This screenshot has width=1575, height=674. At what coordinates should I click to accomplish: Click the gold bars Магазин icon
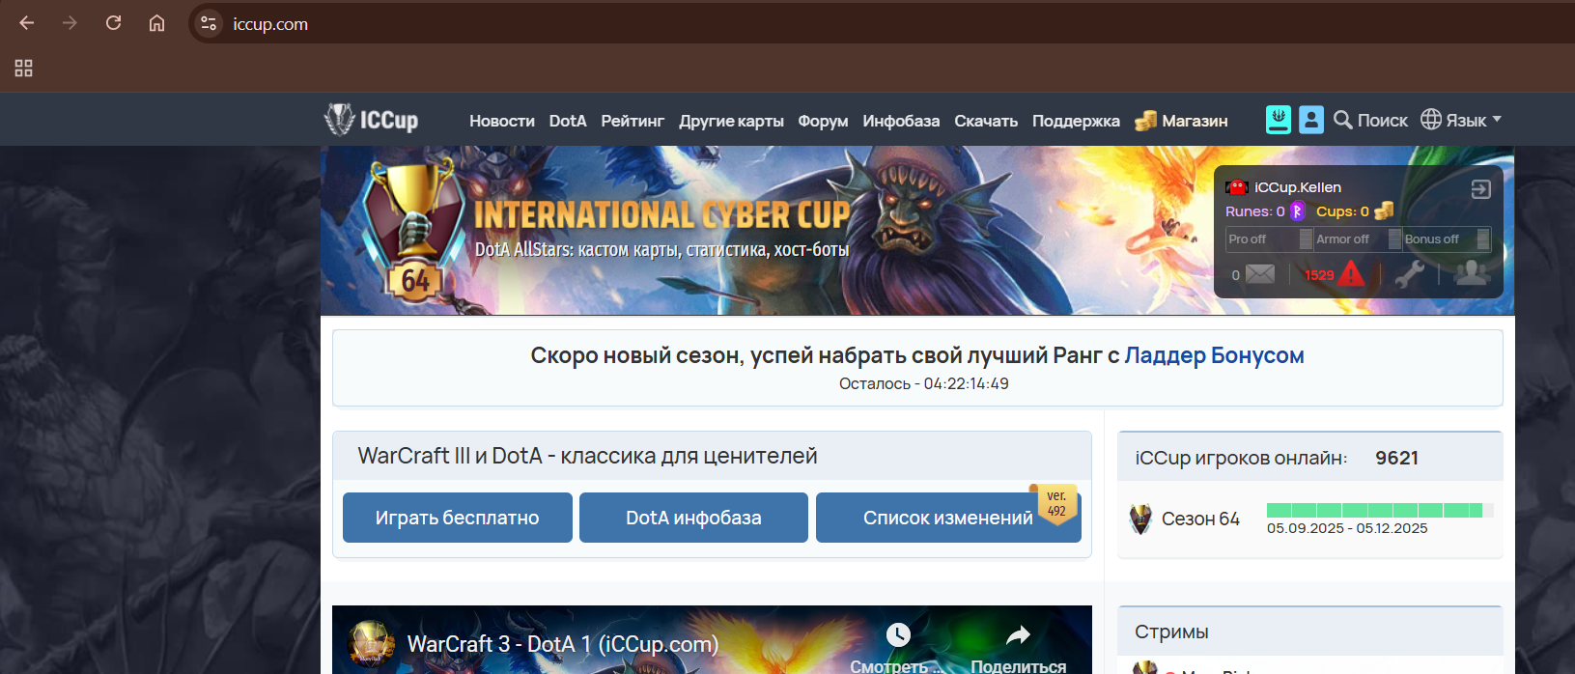(1145, 121)
